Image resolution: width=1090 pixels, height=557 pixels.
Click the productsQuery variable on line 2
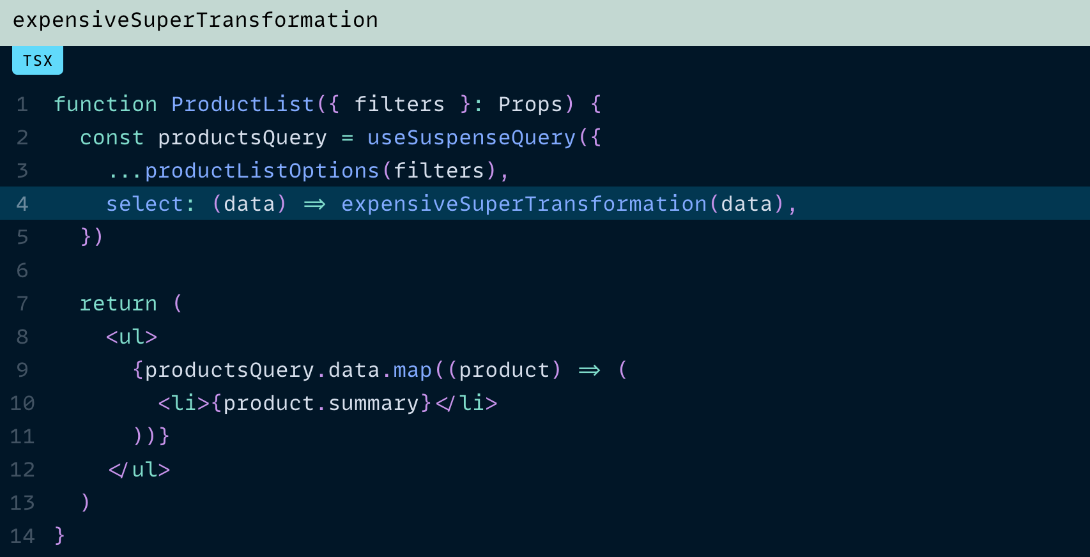(x=242, y=137)
